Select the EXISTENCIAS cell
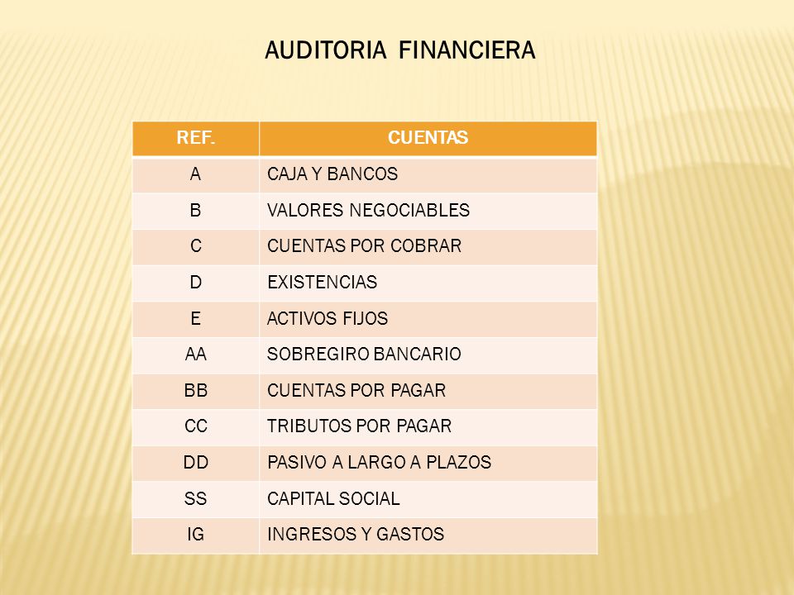 click(x=428, y=283)
